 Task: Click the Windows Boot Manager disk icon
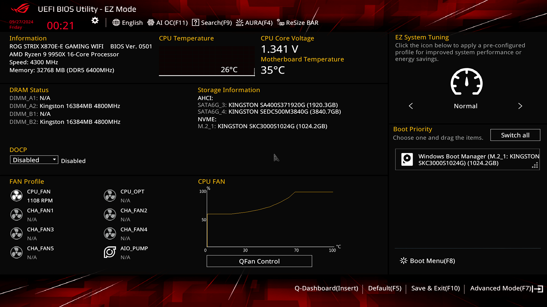(x=407, y=159)
